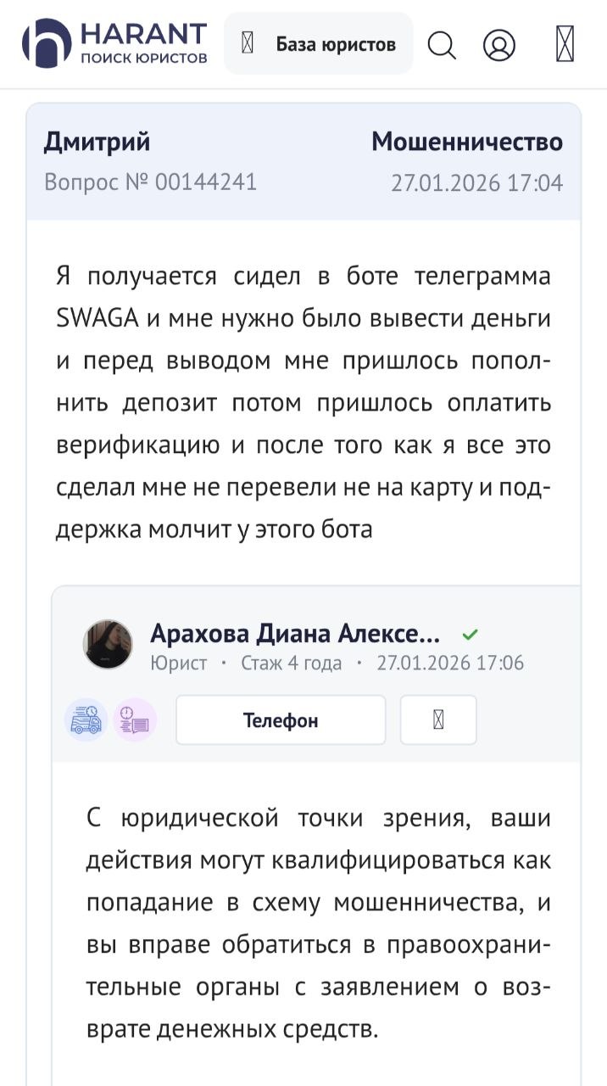607x1086 pixels.
Task: Tap the pink clock-chat badge icon
Action: pos(135,720)
